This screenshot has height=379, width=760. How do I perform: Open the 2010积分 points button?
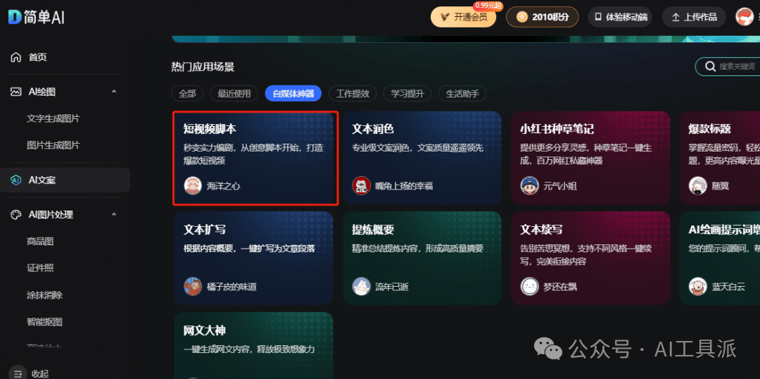click(543, 17)
